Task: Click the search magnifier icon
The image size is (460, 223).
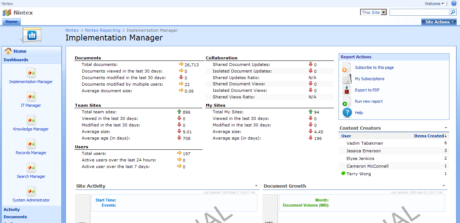Action: click(453, 12)
